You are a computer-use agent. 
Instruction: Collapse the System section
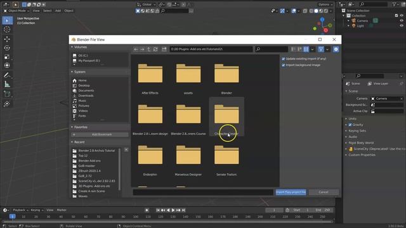coord(72,72)
